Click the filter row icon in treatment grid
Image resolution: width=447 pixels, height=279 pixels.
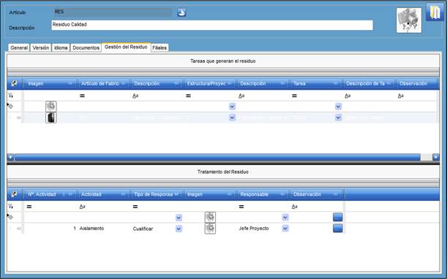(10, 207)
